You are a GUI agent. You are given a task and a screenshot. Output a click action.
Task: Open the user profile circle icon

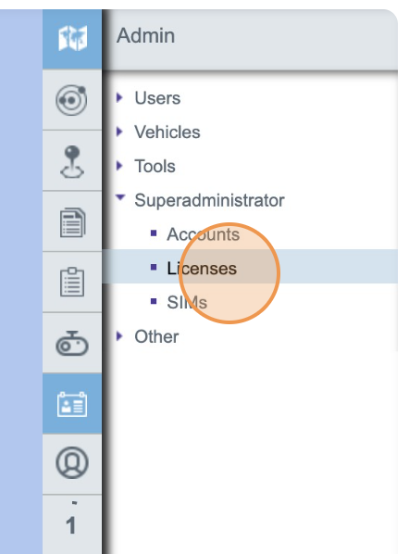[72, 463]
